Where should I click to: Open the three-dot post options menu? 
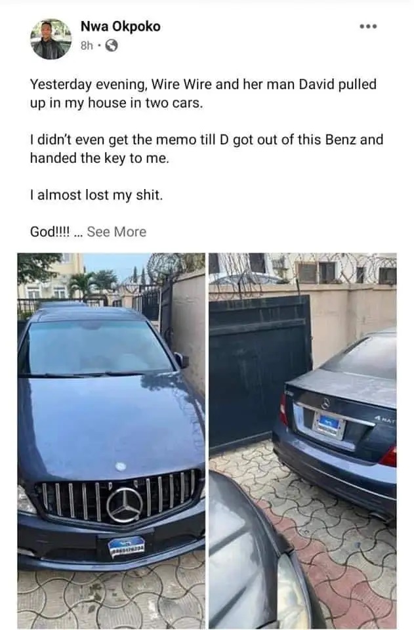tap(368, 26)
